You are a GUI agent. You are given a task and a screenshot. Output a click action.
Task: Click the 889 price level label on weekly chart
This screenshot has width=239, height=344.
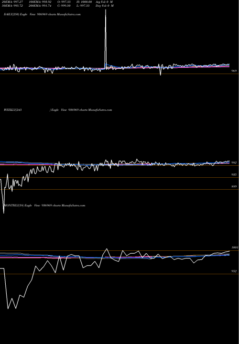tap(234, 187)
